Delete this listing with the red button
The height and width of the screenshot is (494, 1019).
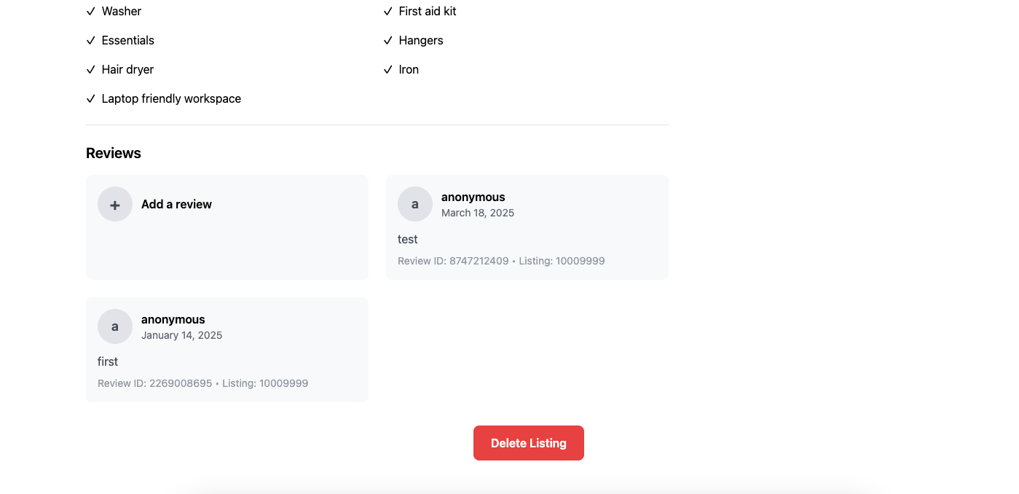click(529, 443)
